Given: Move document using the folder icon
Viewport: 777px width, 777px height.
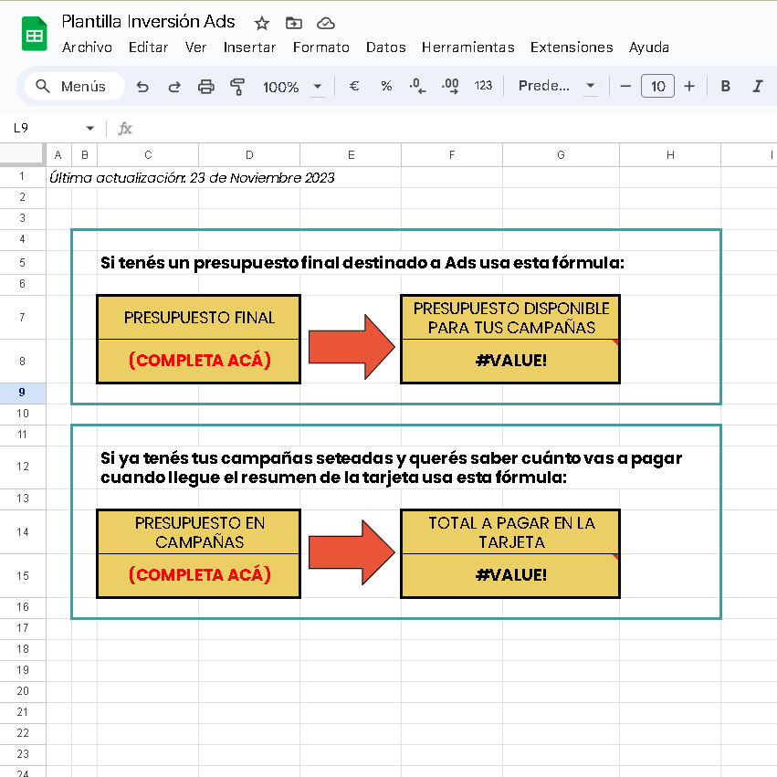Looking at the screenshot, I should click(294, 24).
